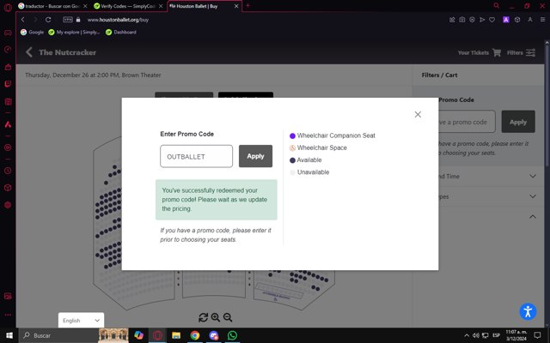This screenshot has height=343, width=550.
Task: Open the Dashboard bookmark
Action: [x=121, y=33]
